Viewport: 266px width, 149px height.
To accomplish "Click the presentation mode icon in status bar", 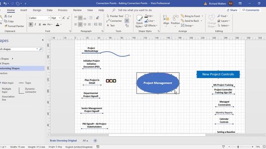I will click(224, 147).
